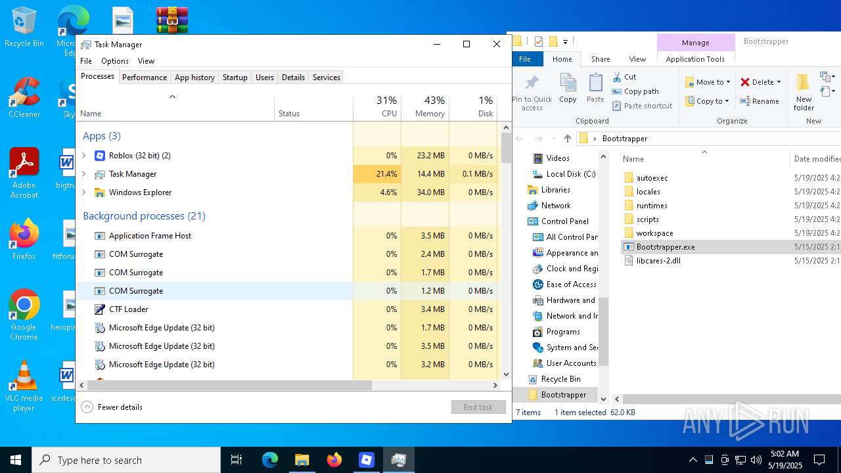Open the Application Tools tab

pos(695,59)
